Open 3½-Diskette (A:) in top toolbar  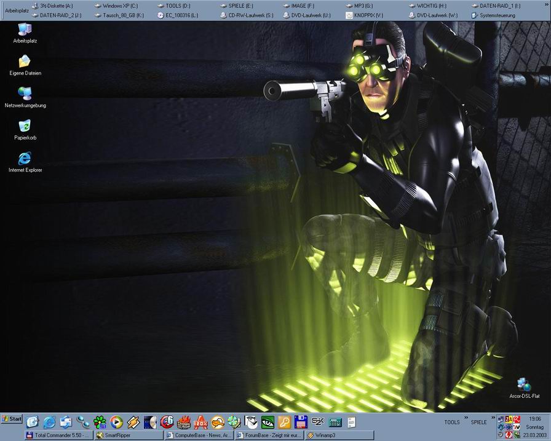tap(52, 6)
